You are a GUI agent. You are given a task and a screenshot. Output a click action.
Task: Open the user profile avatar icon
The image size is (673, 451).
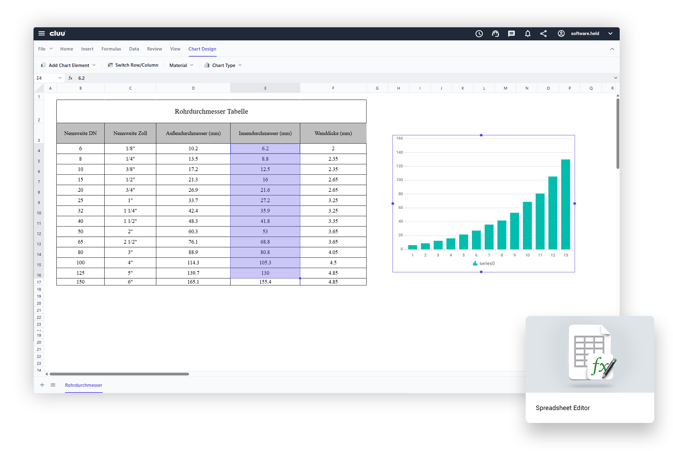(x=561, y=34)
